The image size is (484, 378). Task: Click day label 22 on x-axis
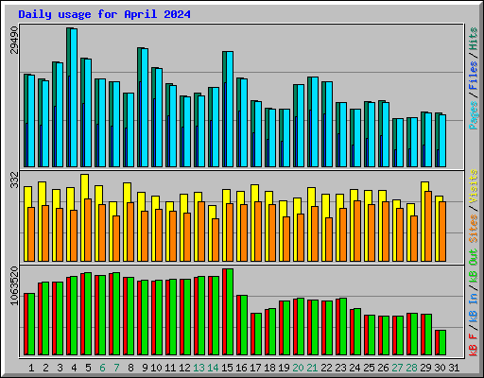pos(326,368)
